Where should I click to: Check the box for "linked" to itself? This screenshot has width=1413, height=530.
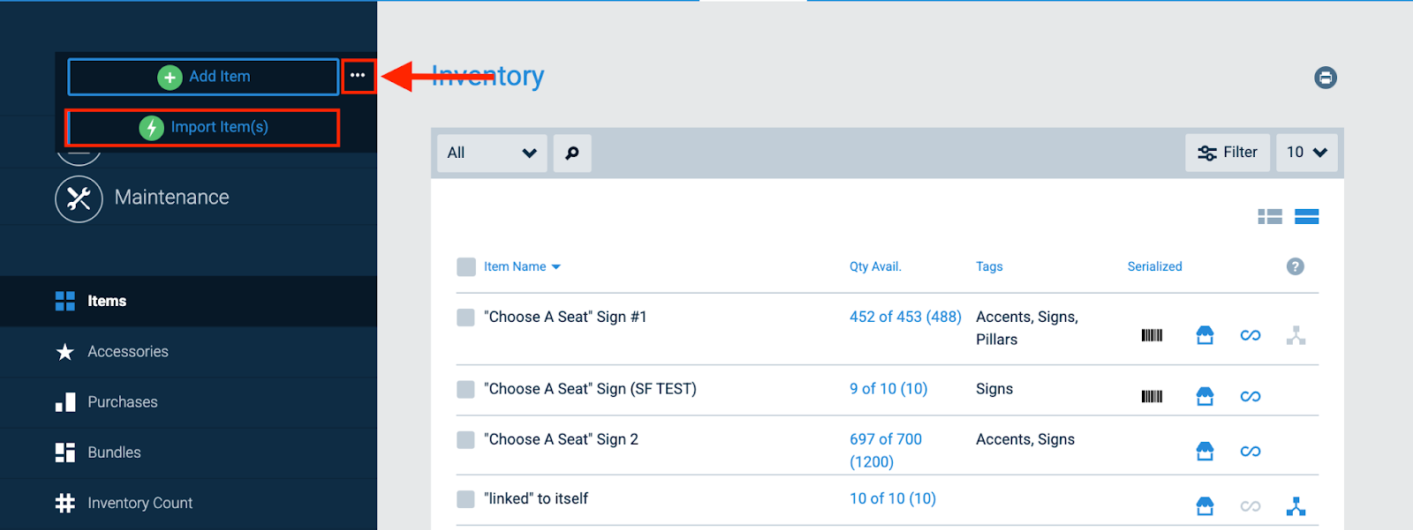[465, 498]
